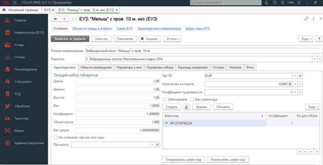323x165 pixels.
Task: Open calculator icon in Количество на палете
Action: click(290, 84)
